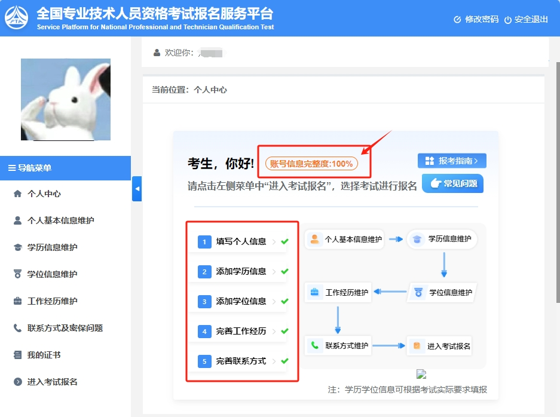
Task: Click the green checkmark beside 填写个人信息
Action: [x=283, y=241]
